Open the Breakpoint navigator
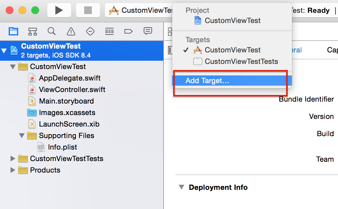Screen dimensions: 338x209 [128, 31]
